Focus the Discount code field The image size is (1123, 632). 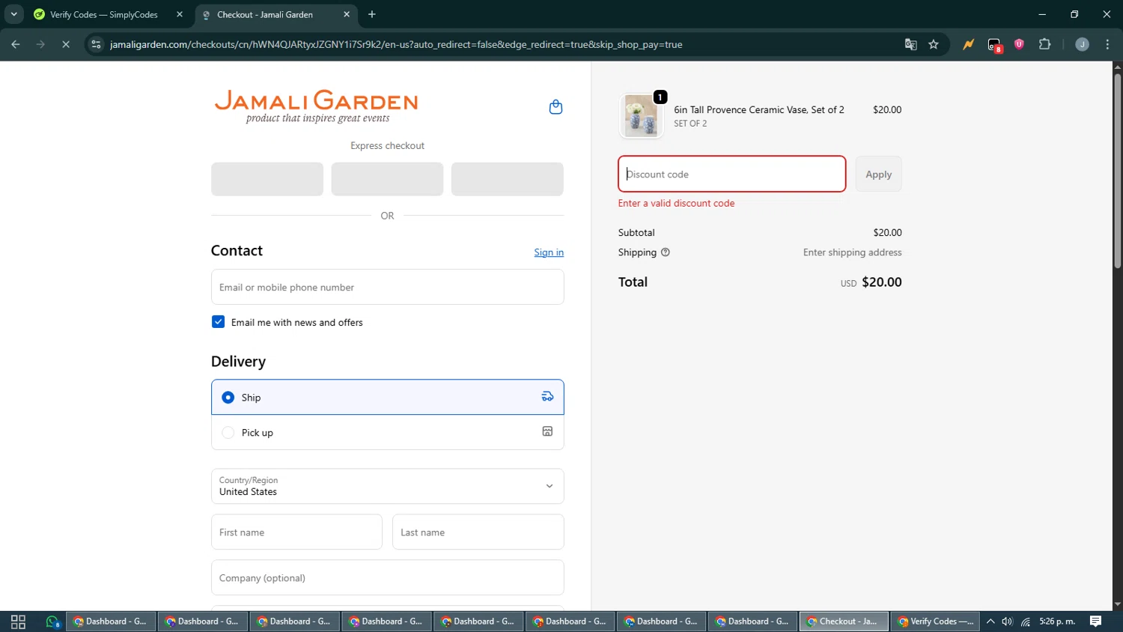pyautogui.click(x=732, y=174)
